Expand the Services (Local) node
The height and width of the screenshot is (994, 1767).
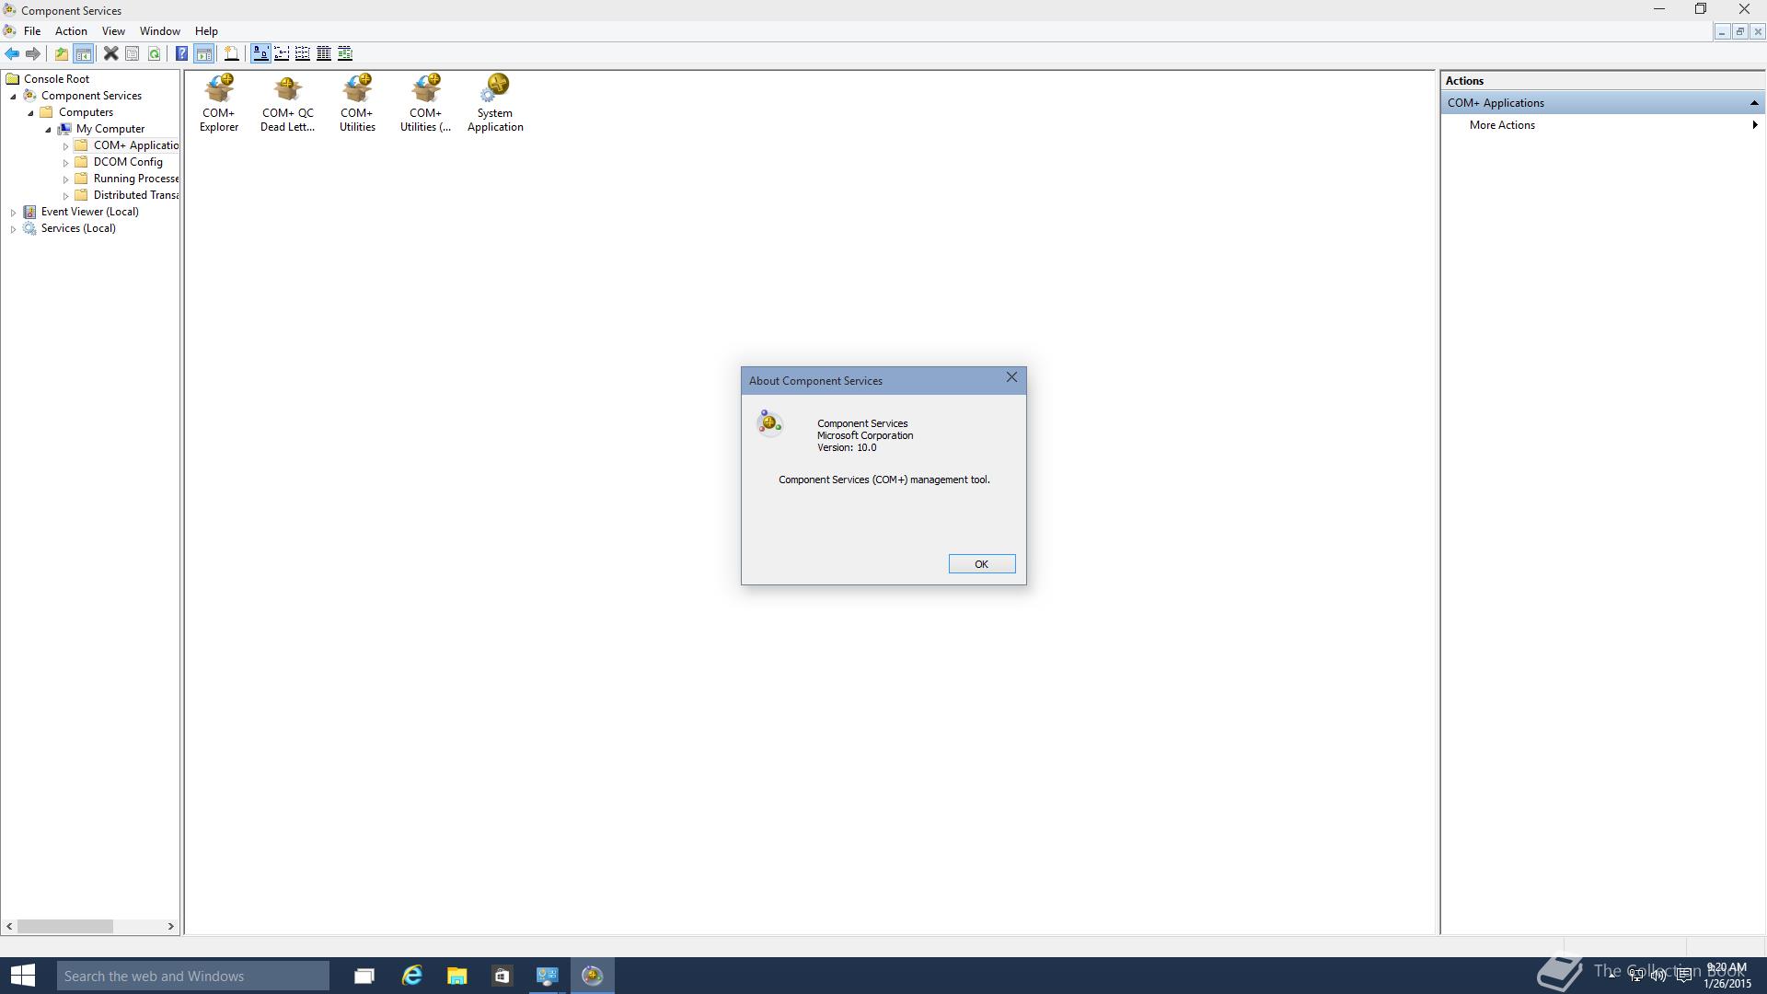(x=13, y=228)
